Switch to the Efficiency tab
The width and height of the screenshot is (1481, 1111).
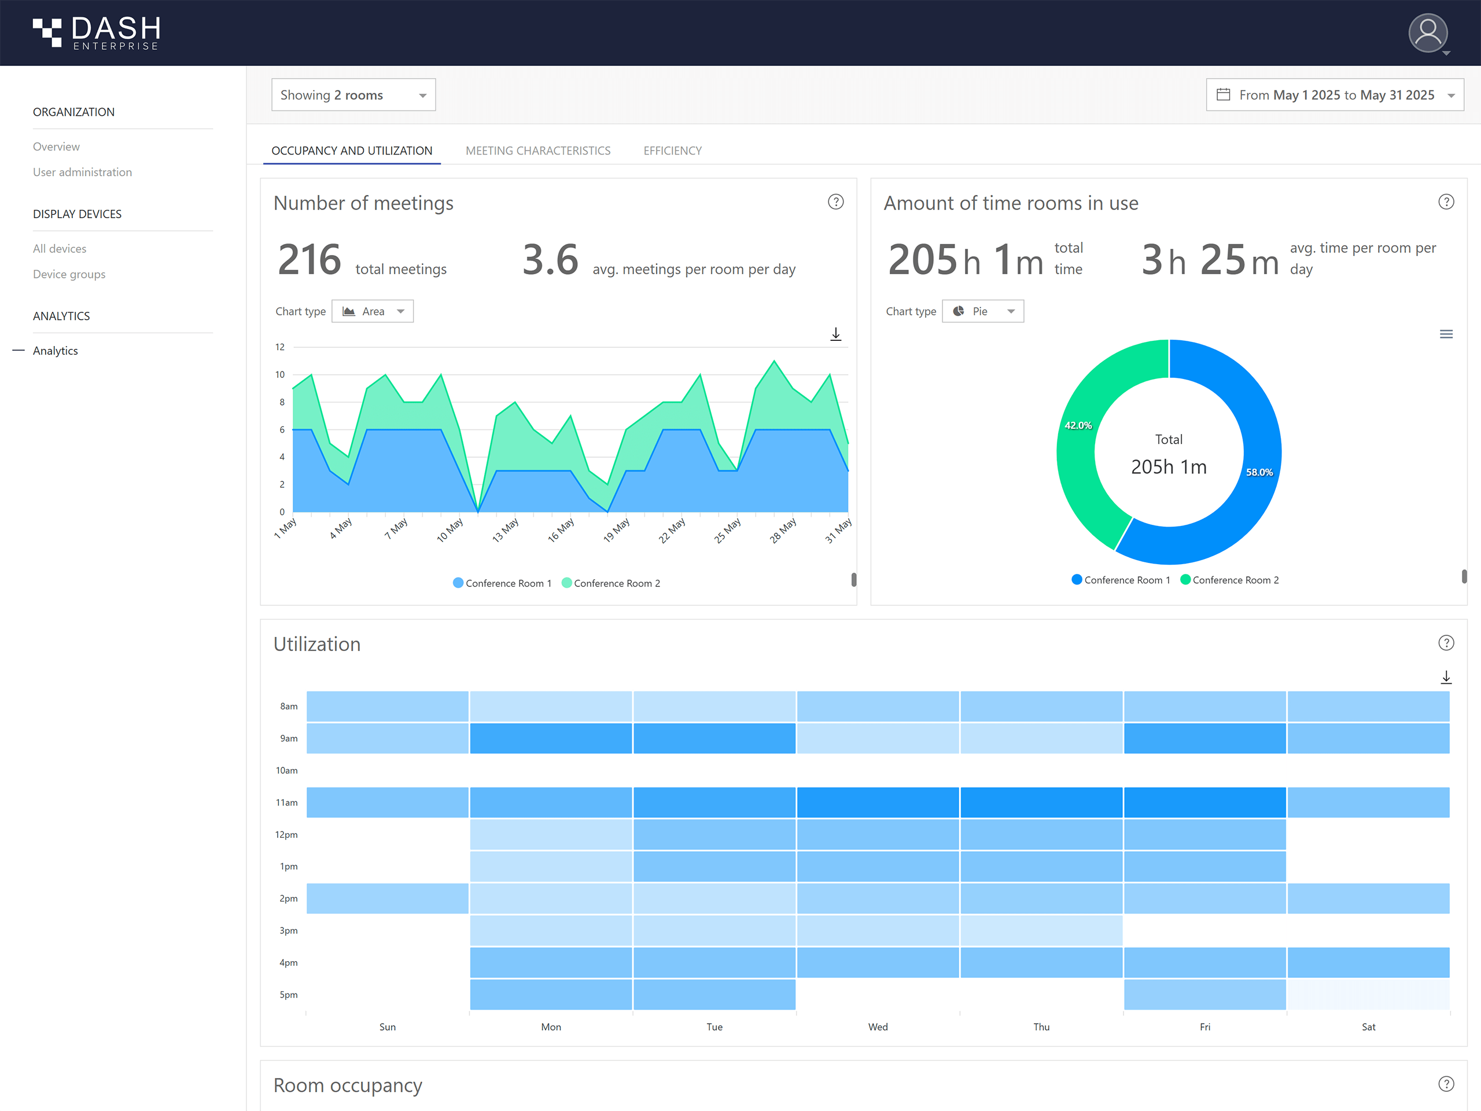click(x=672, y=150)
